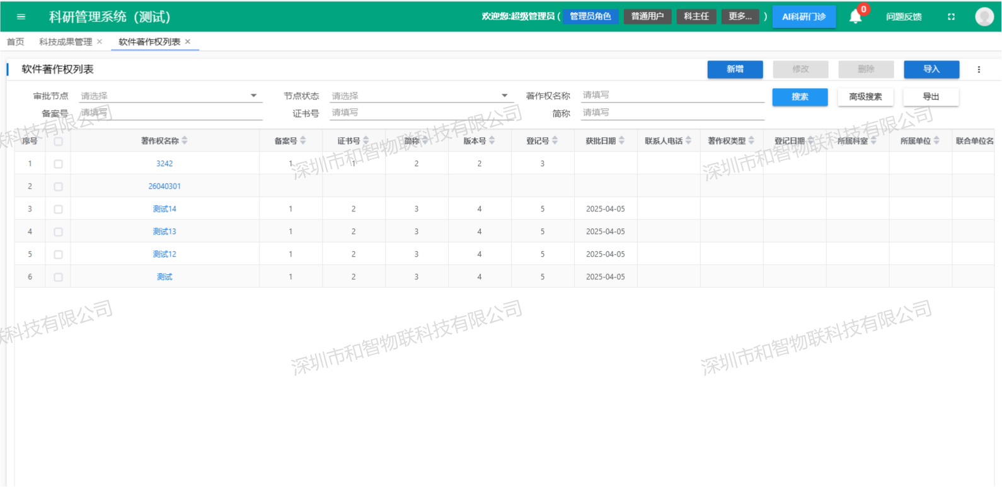This screenshot has width=1002, height=487.
Task: Close the 科技成果管理 tab
Action: 100,42
